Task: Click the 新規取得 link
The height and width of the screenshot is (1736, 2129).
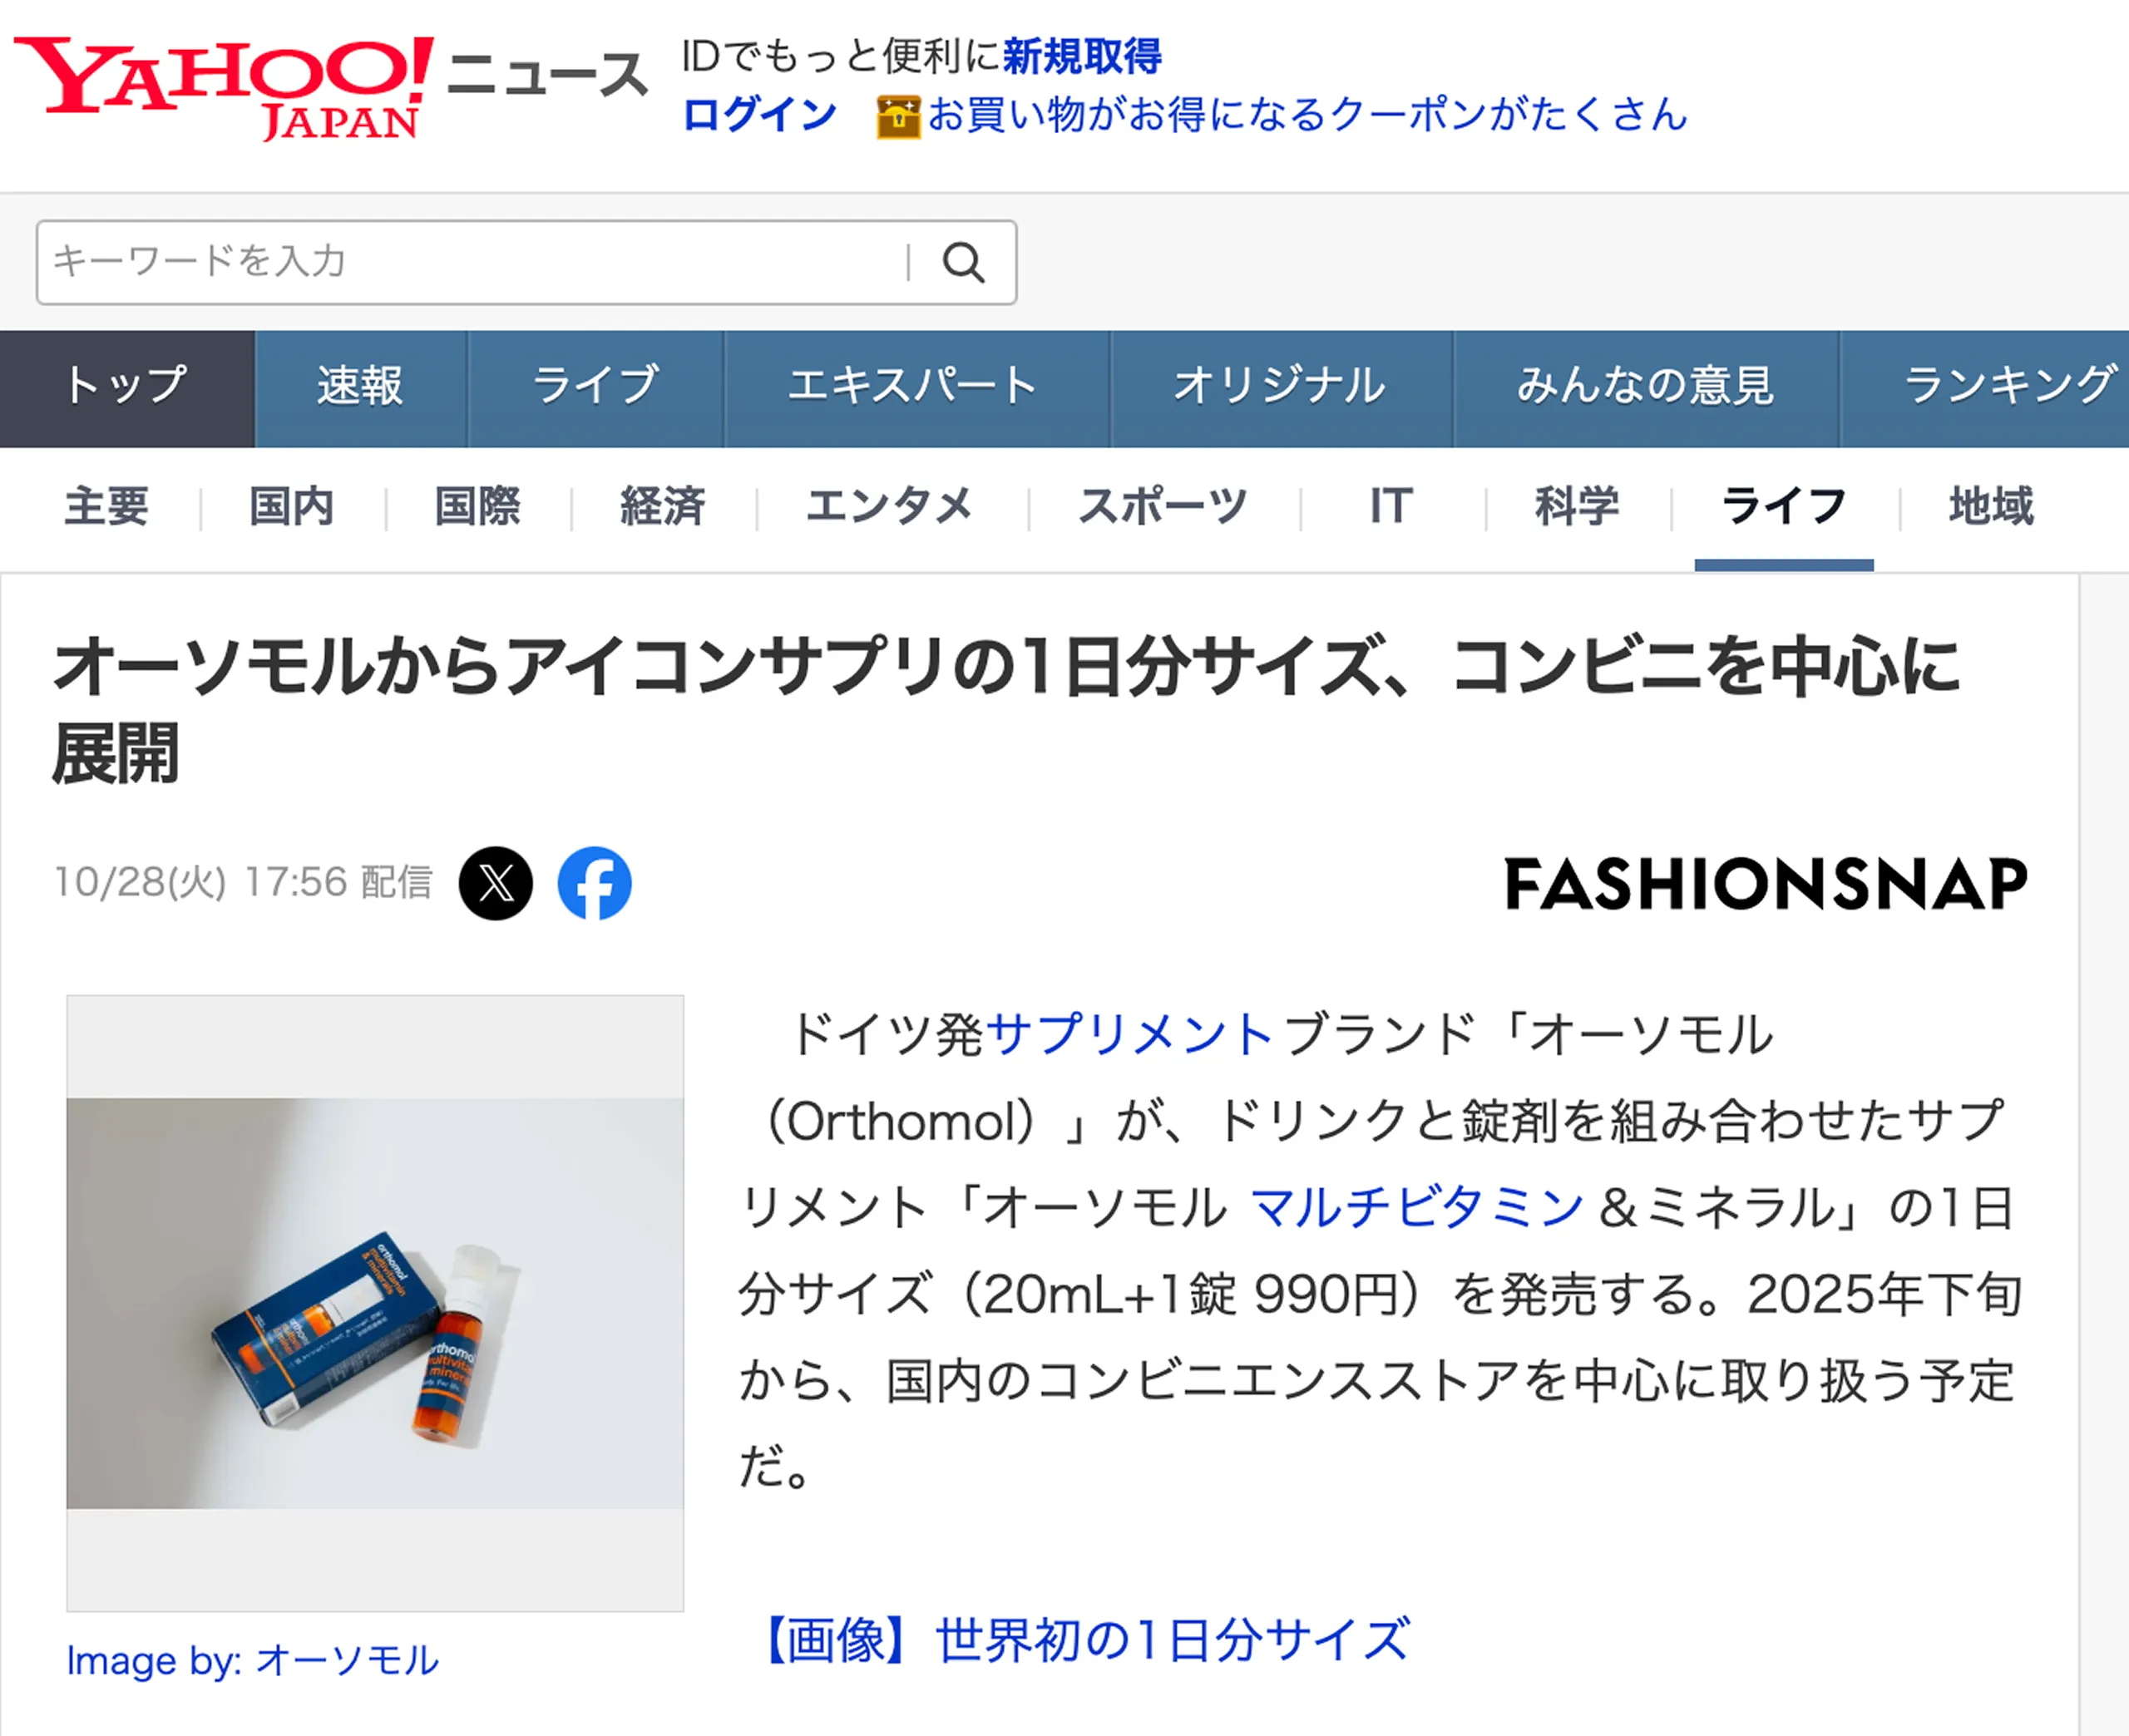Action: (1082, 56)
